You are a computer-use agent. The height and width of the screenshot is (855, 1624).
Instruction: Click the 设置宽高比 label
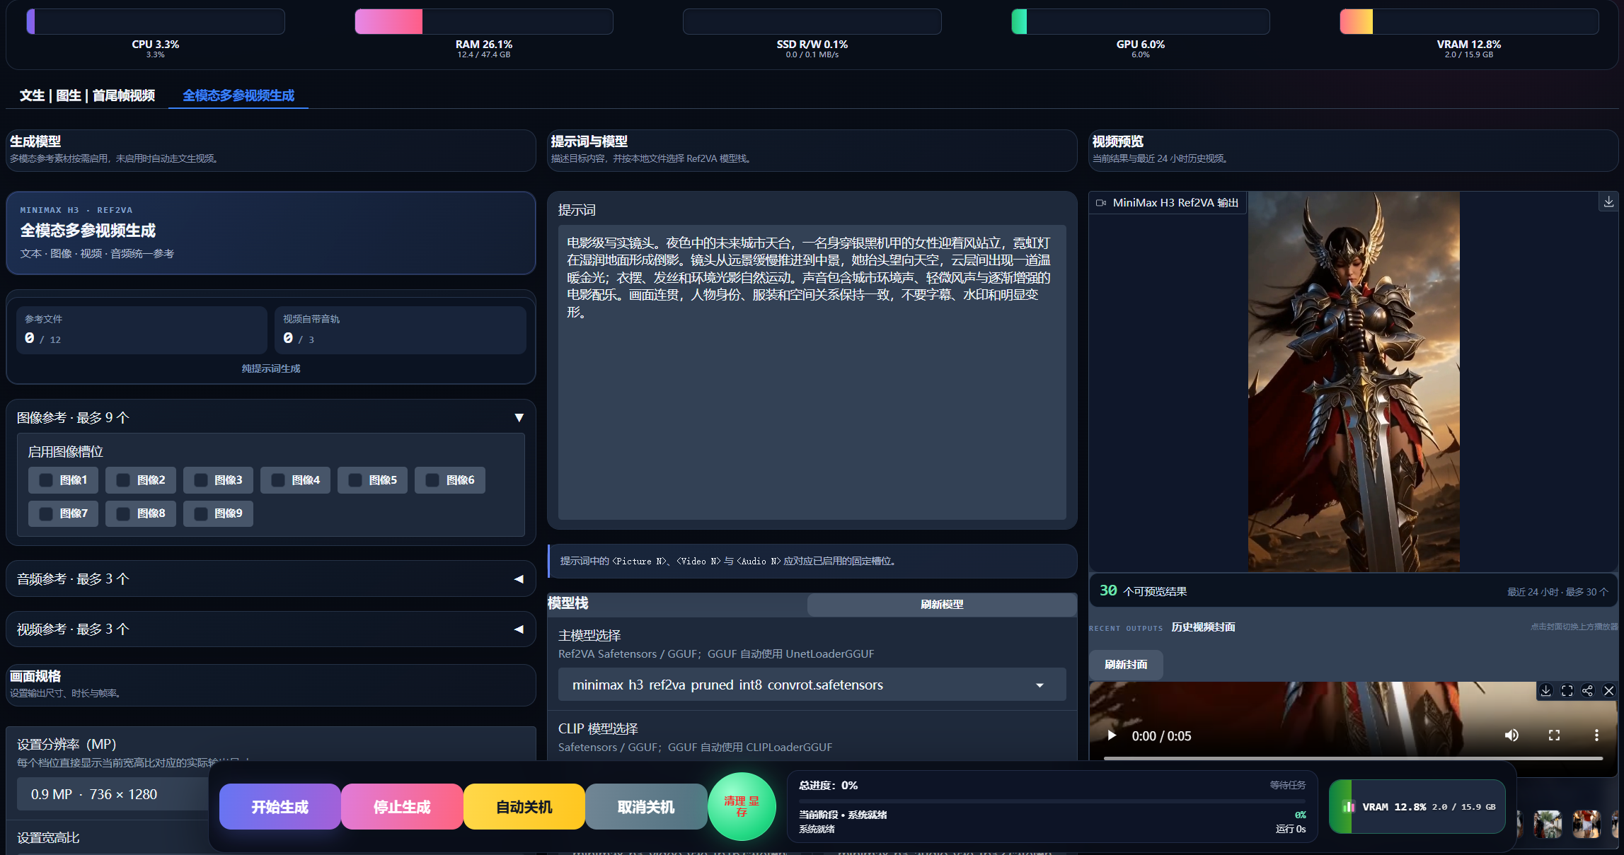pyautogui.click(x=48, y=838)
